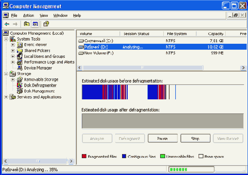The image size is (248, 175).
Task: Open the Help toolbar icon
Action: 46,24
